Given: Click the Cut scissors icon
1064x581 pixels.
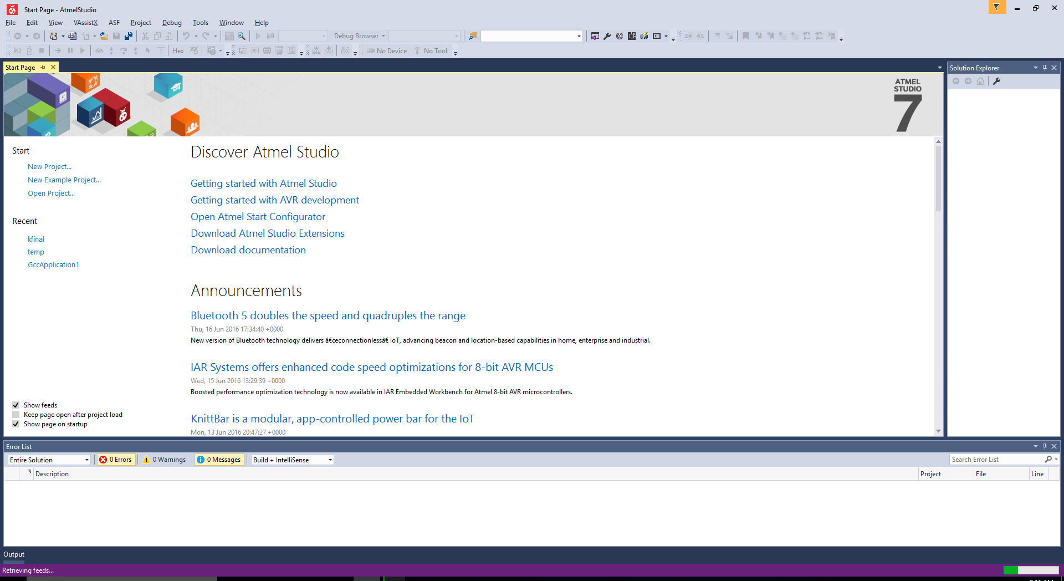Looking at the screenshot, I should point(145,36).
